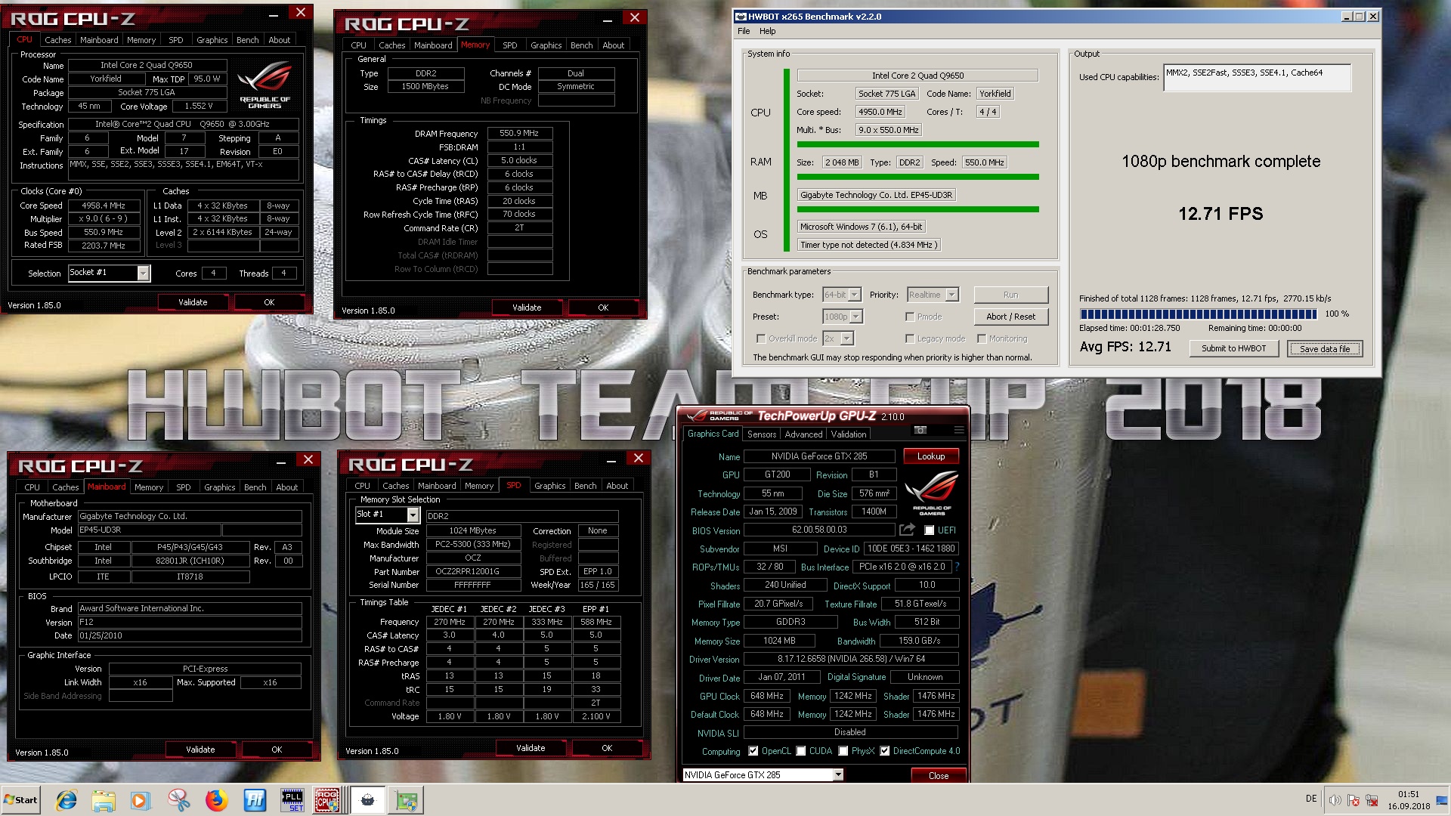The height and width of the screenshot is (816, 1451).
Task: Open the GPU-Z hamburger menu icon
Action: pos(959,430)
